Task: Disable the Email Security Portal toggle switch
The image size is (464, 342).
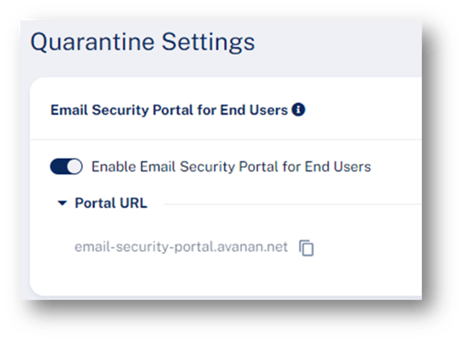Action: [x=67, y=166]
